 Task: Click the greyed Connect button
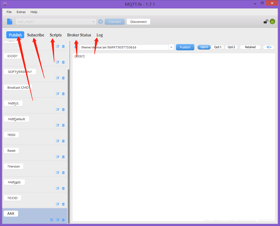(x=115, y=21)
